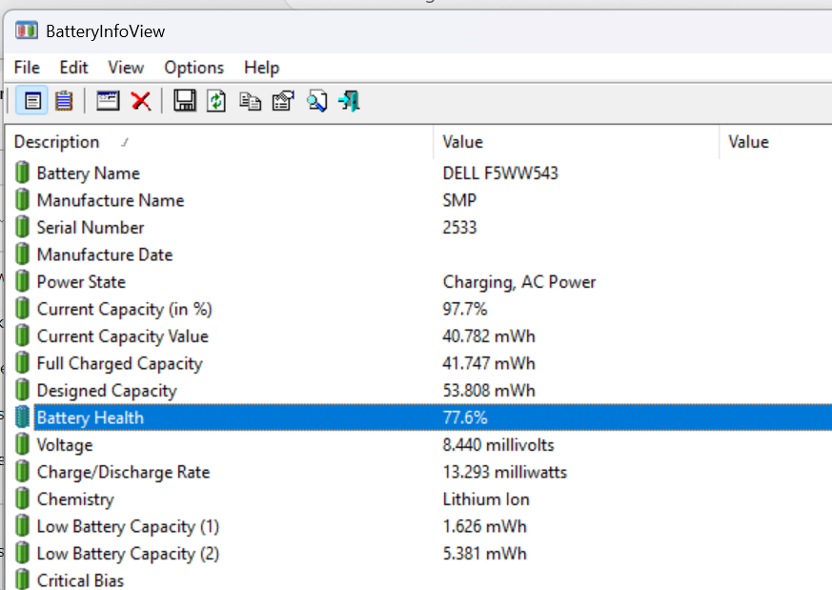This screenshot has width=832, height=590.
Task: Click the 8.440 millivolts value
Action: pos(498,444)
